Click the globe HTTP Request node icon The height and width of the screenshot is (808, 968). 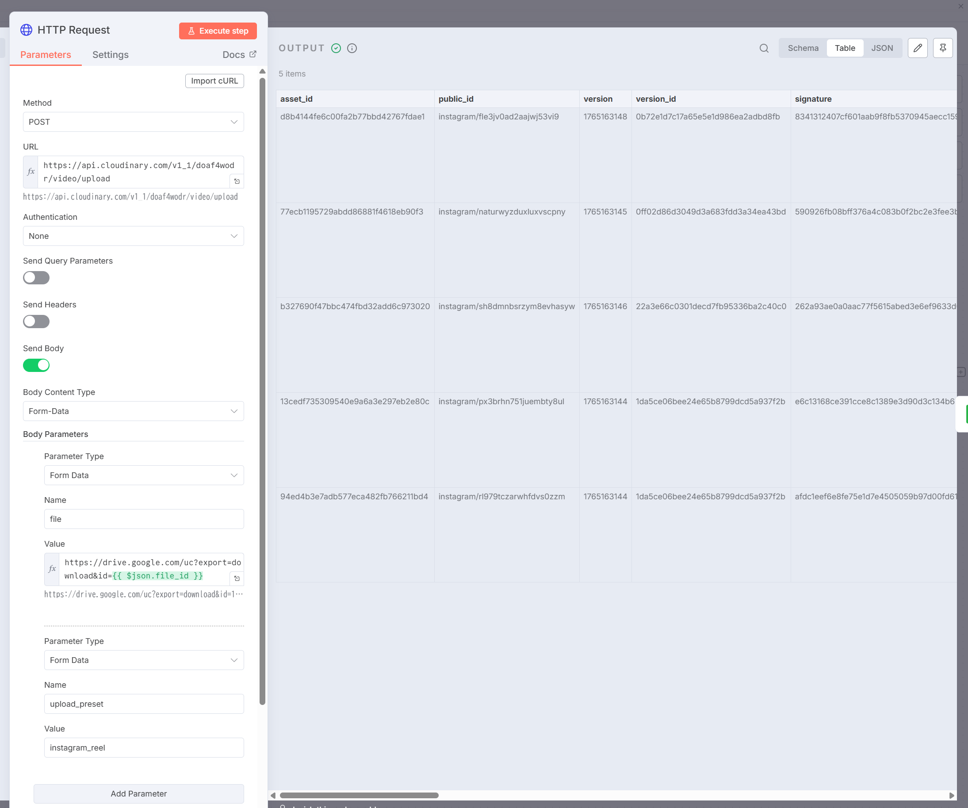click(26, 30)
